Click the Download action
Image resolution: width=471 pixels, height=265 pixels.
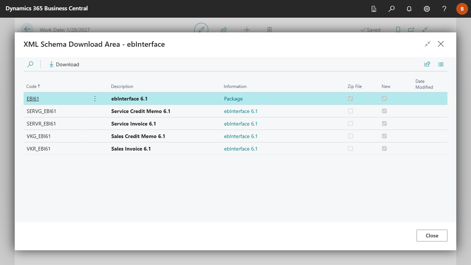click(64, 64)
